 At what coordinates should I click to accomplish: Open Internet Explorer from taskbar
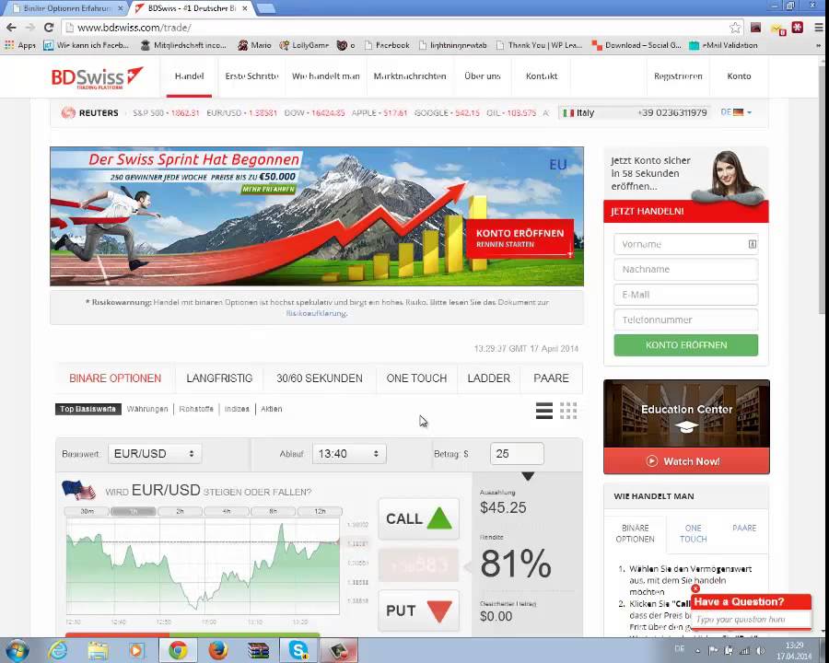tap(57, 650)
